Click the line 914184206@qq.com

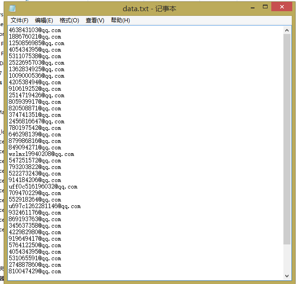(x=35, y=180)
